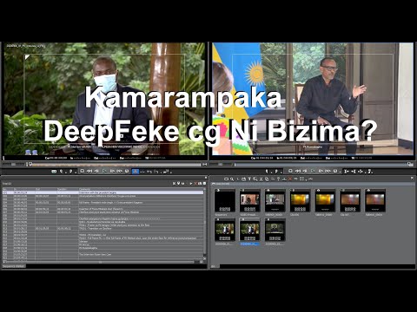Image resolution: width=417 pixels, height=312 pixels.
Task: Click the right Recorder shuttle slider
Action: tap(220, 164)
